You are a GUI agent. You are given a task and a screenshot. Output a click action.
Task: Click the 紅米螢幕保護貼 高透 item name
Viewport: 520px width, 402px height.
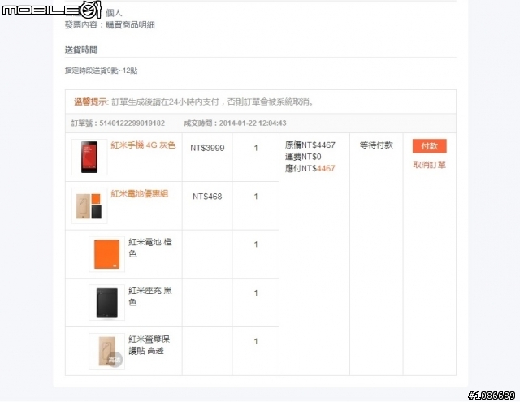point(149,345)
